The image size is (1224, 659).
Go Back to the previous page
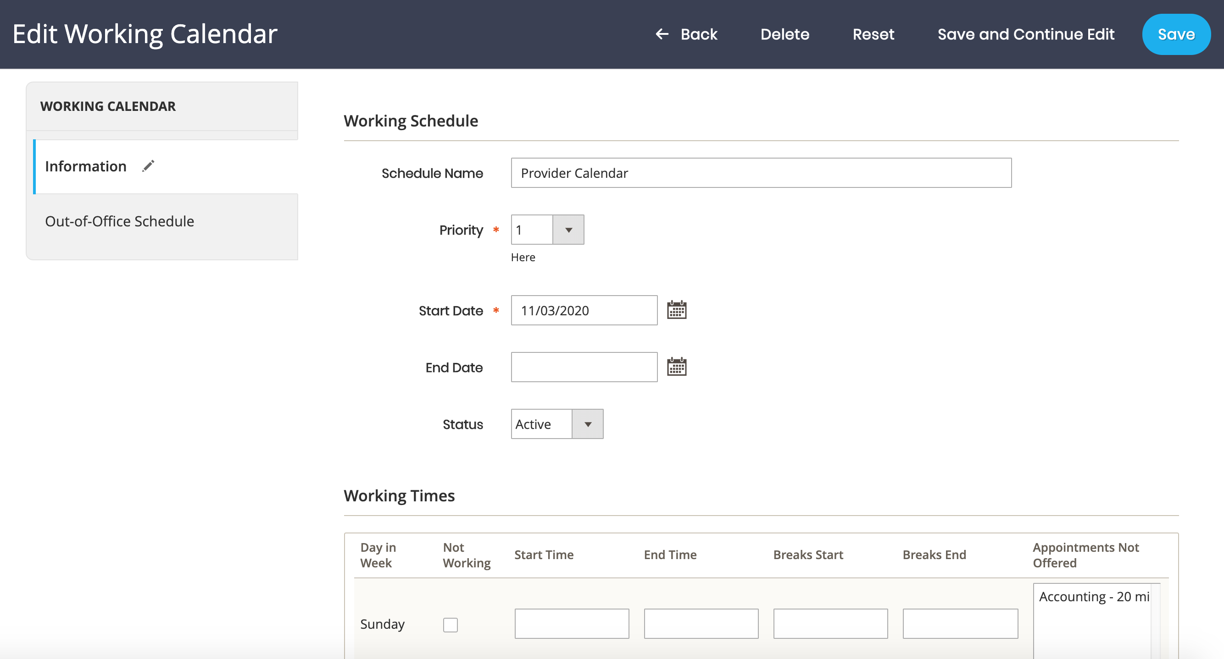(687, 34)
